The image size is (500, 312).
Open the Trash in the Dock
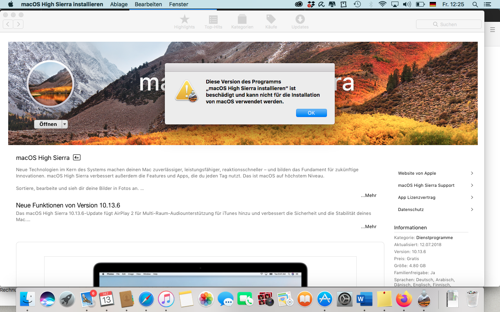[x=473, y=299]
